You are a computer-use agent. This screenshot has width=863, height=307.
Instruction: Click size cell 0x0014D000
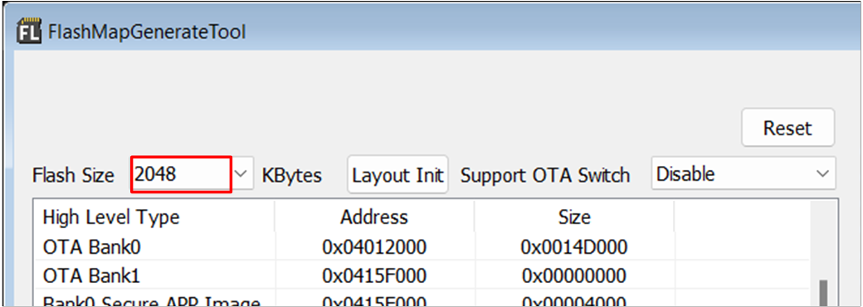tap(574, 247)
